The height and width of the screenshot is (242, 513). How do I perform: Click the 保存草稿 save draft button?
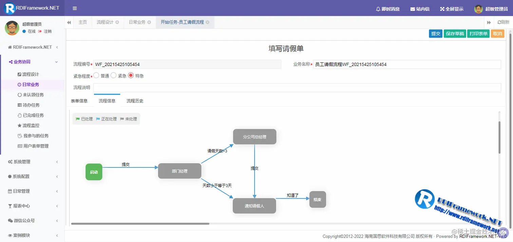[x=455, y=34]
